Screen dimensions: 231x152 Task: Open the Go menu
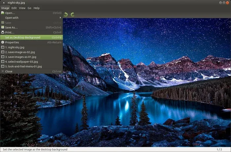pyautogui.click(x=29, y=8)
